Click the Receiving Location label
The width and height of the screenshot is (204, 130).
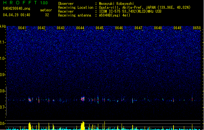76,7
